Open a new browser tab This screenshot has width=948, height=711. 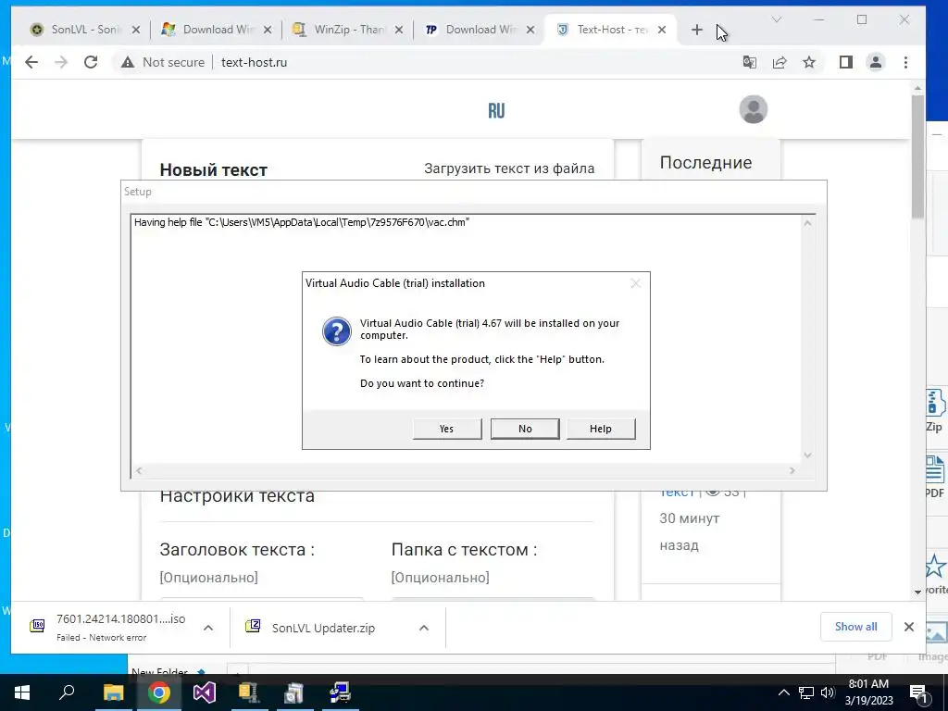(696, 30)
